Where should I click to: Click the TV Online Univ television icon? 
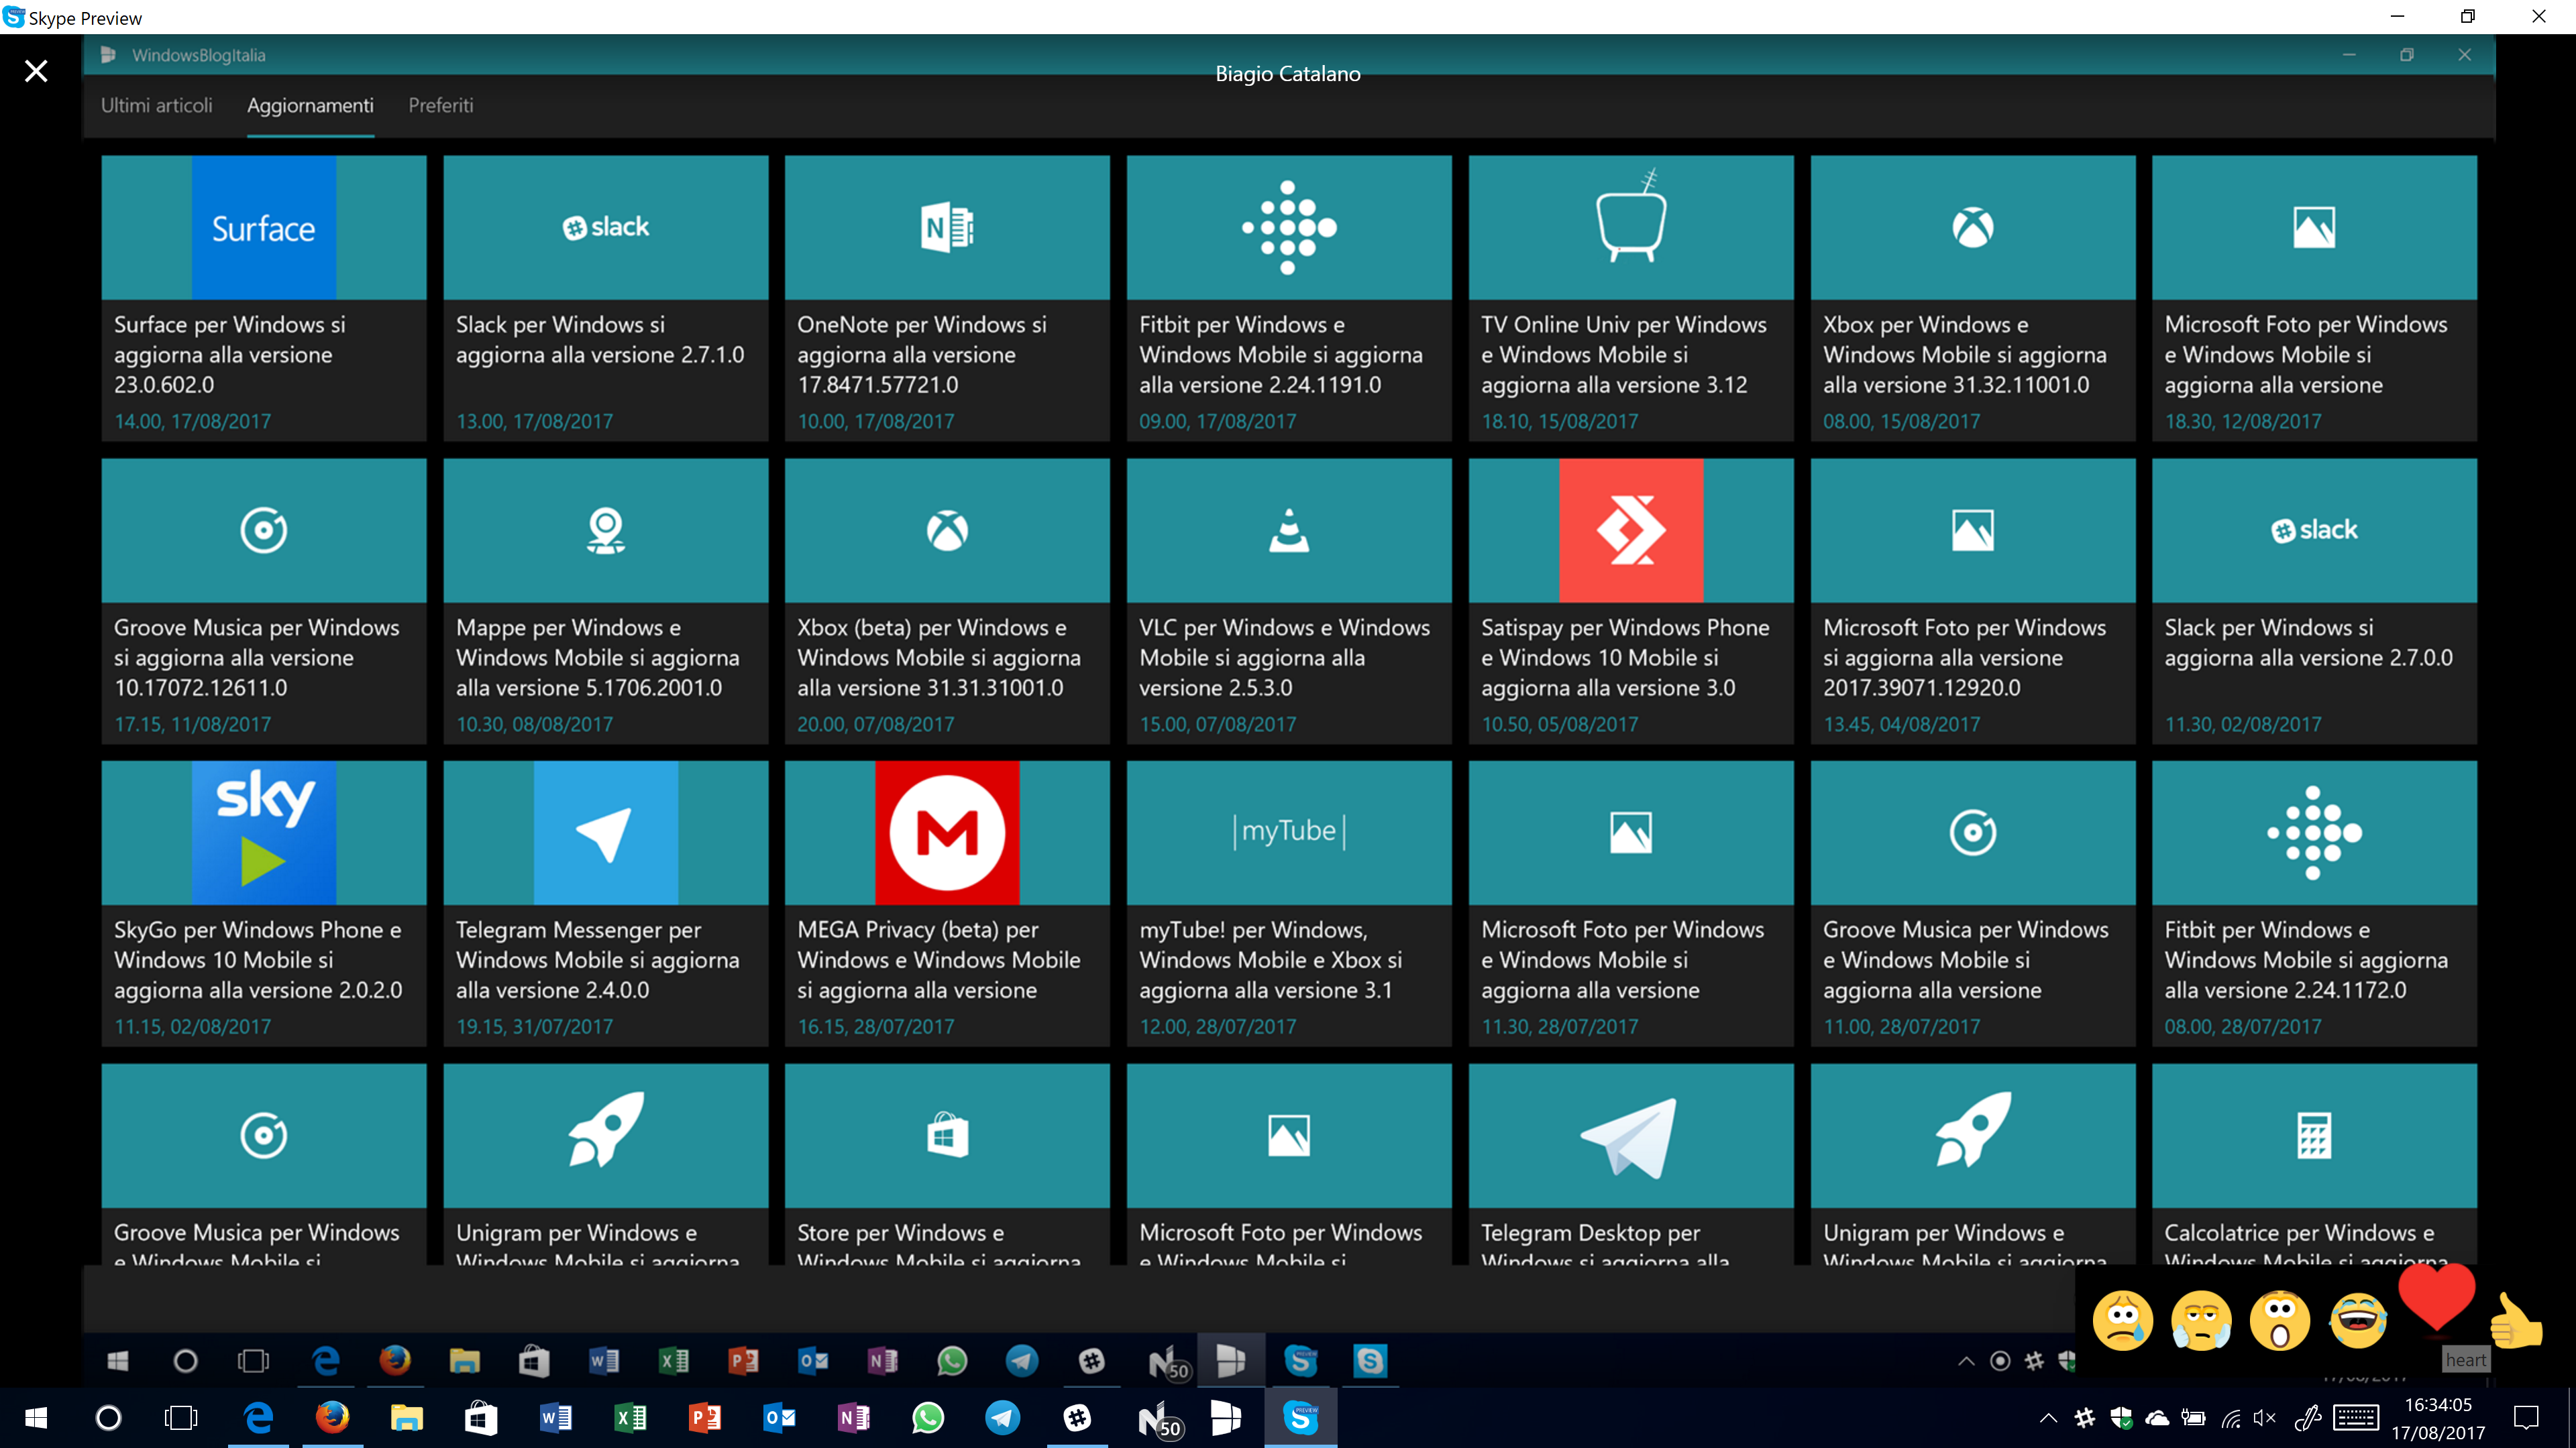(1631, 216)
